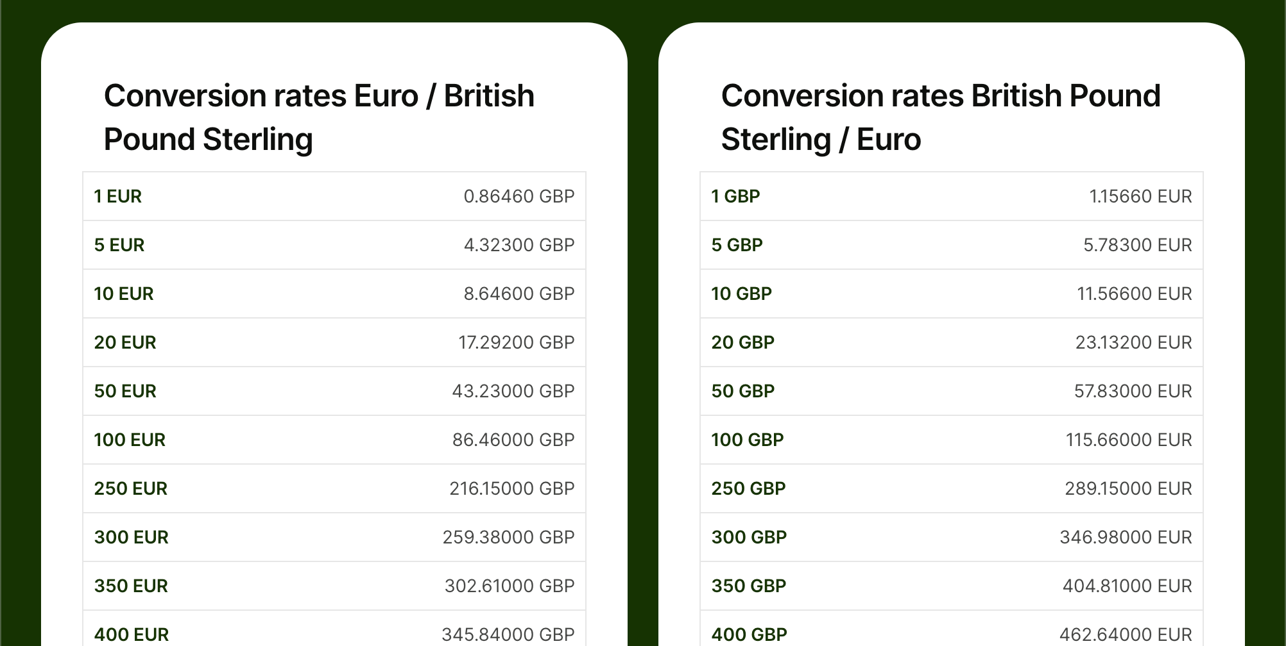The height and width of the screenshot is (646, 1286).
Task: Select the 346.98000 EUR amount
Action: point(1126,537)
